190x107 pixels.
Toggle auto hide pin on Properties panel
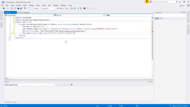(183, 12)
